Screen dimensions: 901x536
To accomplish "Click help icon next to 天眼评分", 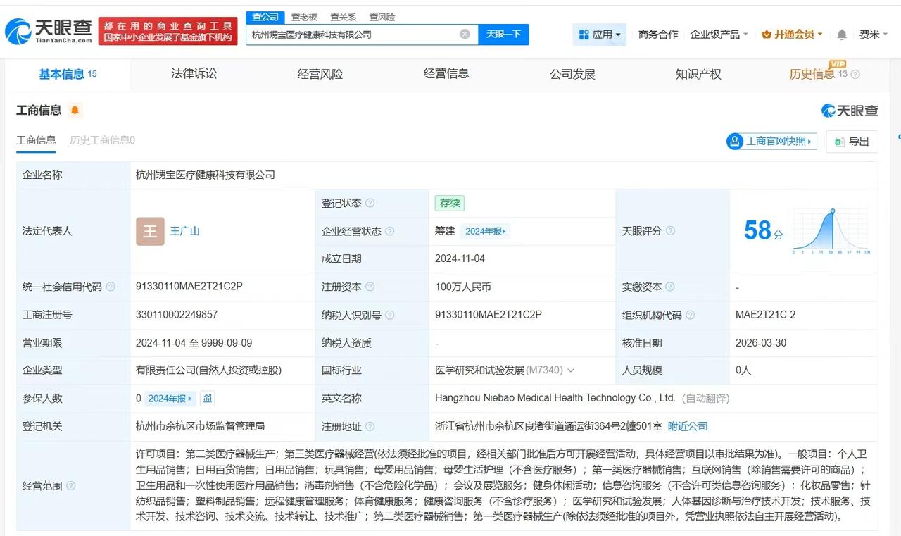I will click(670, 231).
